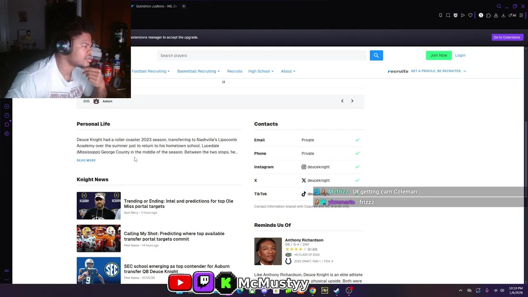Click the Anthony Richardson name link
This screenshot has width=528, height=297.
[304, 240]
